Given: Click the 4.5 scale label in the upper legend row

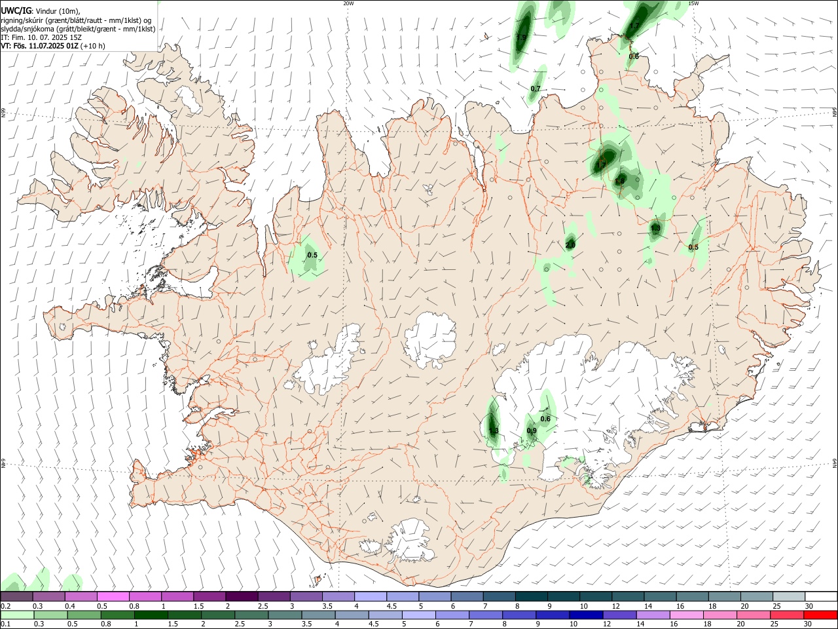Looking at the screenshot, I should coord(392,606).
